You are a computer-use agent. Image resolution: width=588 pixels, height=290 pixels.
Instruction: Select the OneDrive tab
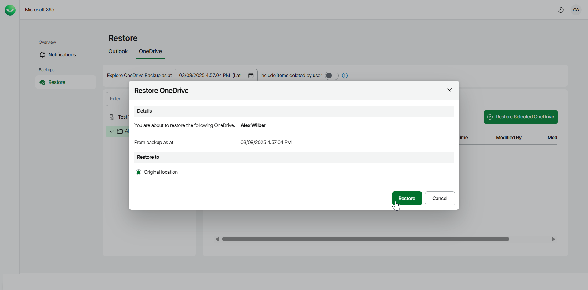coord(150,51)
